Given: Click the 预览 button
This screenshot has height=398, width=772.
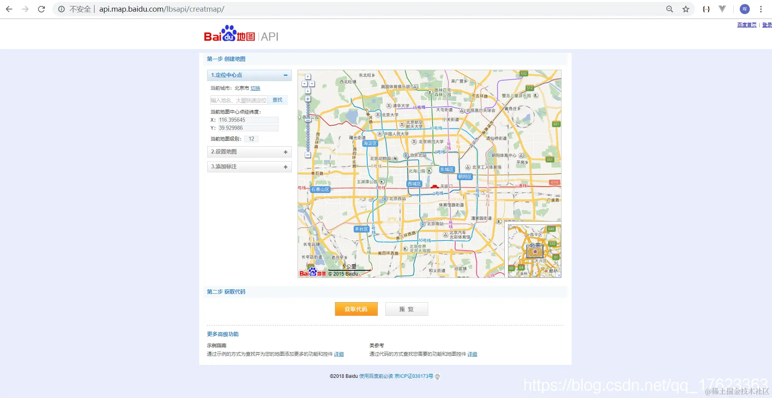Looking at the screenshot, I should [x=406, y=309].
